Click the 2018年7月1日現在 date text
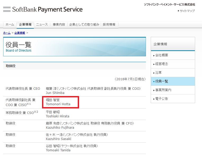Image resolution: width=202 pixels, height=155 pixels. 130,79
